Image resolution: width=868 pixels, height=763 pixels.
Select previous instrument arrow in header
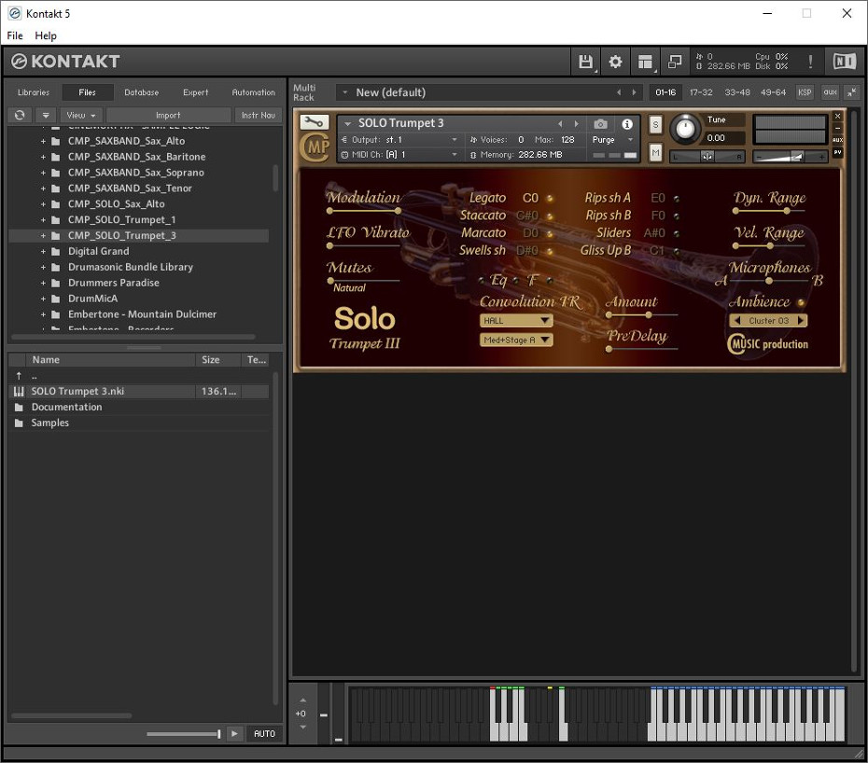[560, 124]
